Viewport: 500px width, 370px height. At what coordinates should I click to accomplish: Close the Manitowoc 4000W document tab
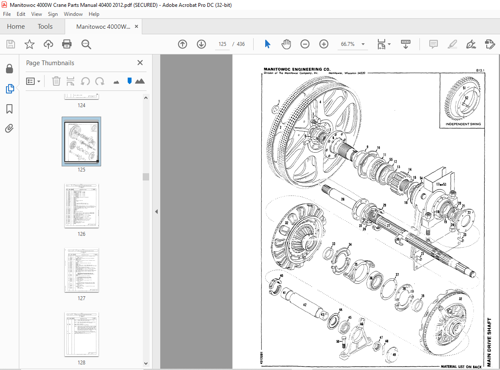click(x=137, y=27)
